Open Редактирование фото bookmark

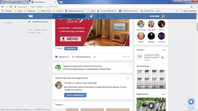pos(75,11)
